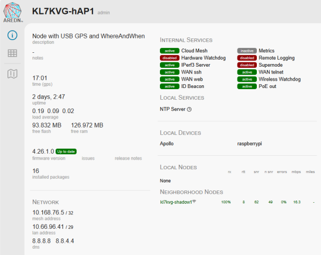The image size is (321, 255).
Task: Click the issues link under firmware
Action: (88, 158)
